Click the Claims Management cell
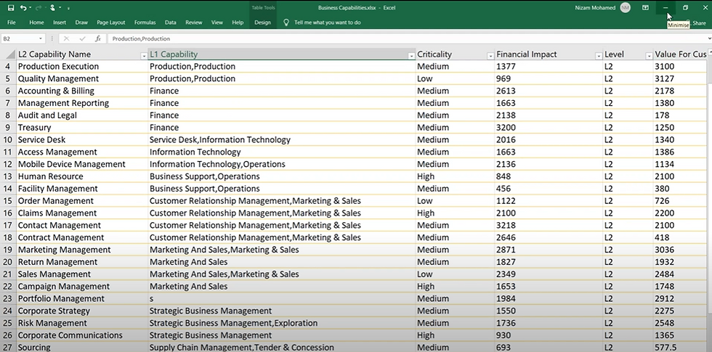 (82, 213)
